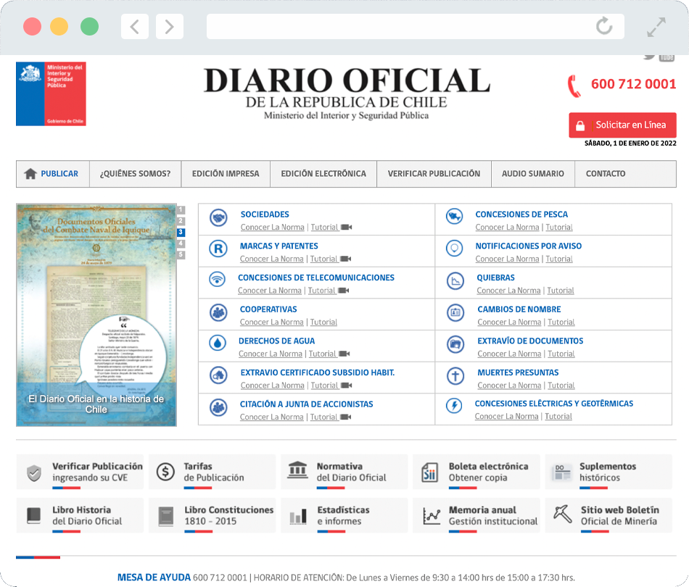Select slide 3 of the image carousel

coord(181,232)
